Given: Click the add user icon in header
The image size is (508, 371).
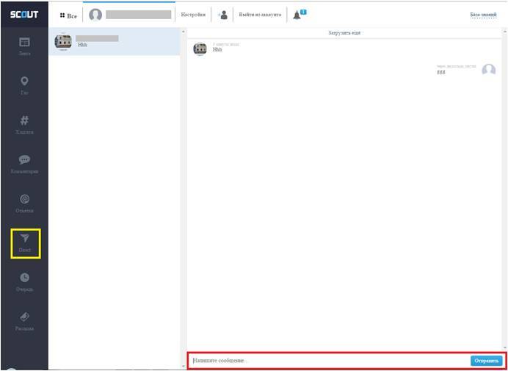Looking at the screenshot, I should click(223, 15).
